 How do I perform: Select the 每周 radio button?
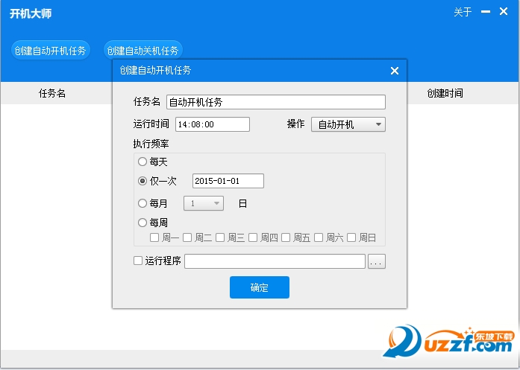(142, 223)
